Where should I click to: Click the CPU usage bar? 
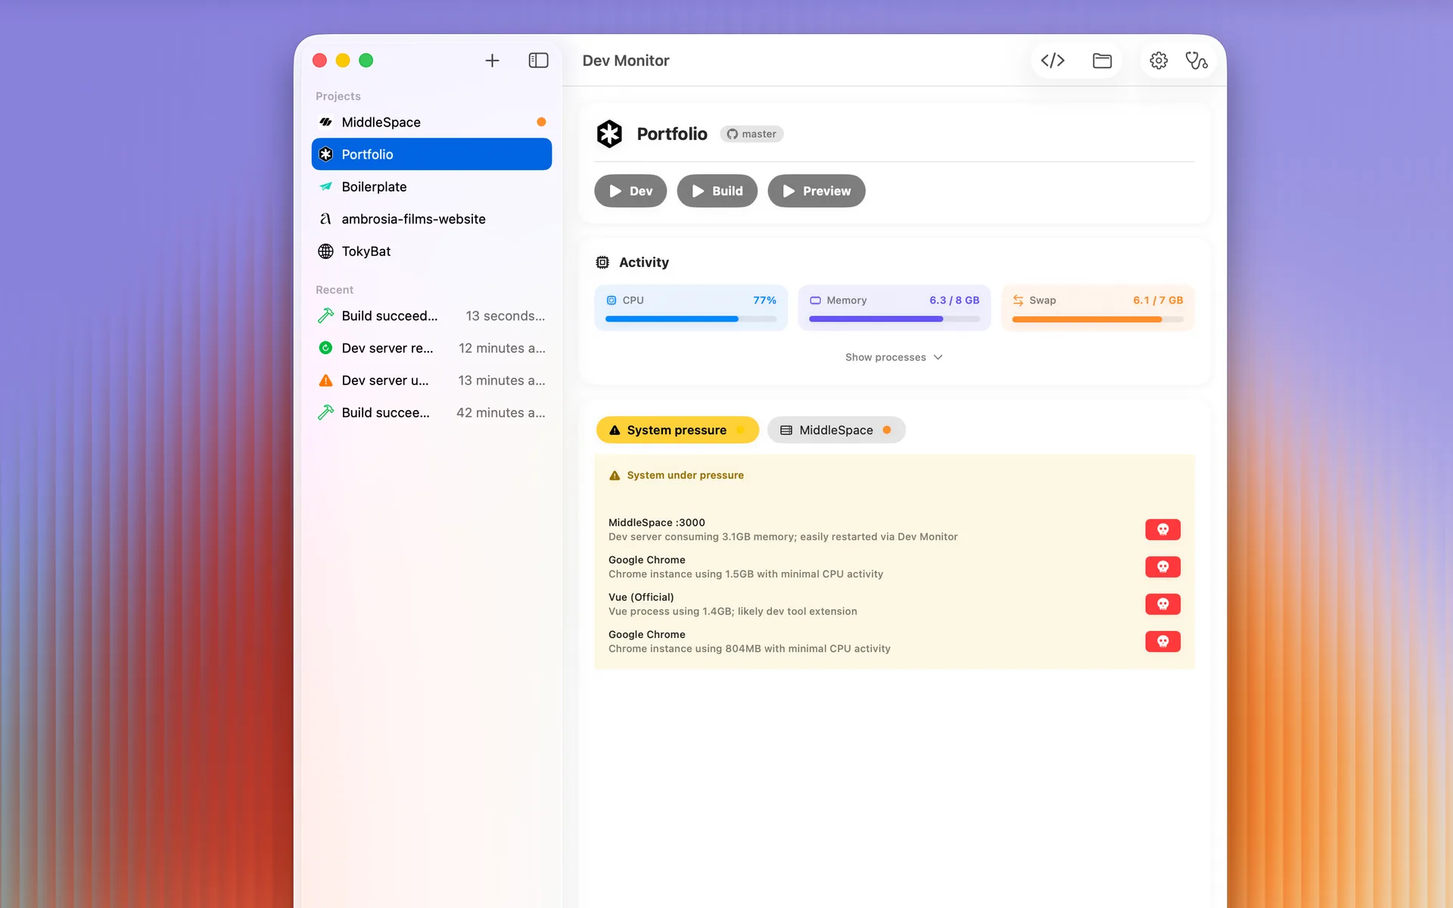point(691,319)
